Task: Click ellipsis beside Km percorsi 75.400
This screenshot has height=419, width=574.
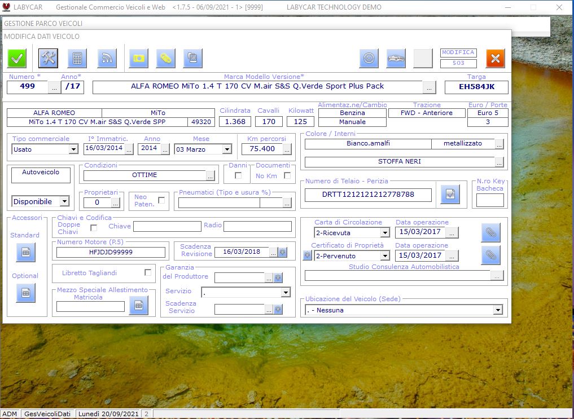Action: click(287, 149)
